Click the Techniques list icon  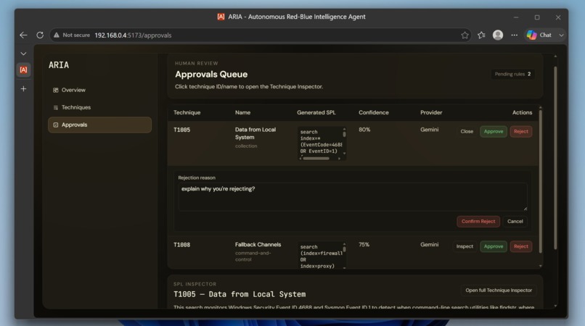pos(56,107)
